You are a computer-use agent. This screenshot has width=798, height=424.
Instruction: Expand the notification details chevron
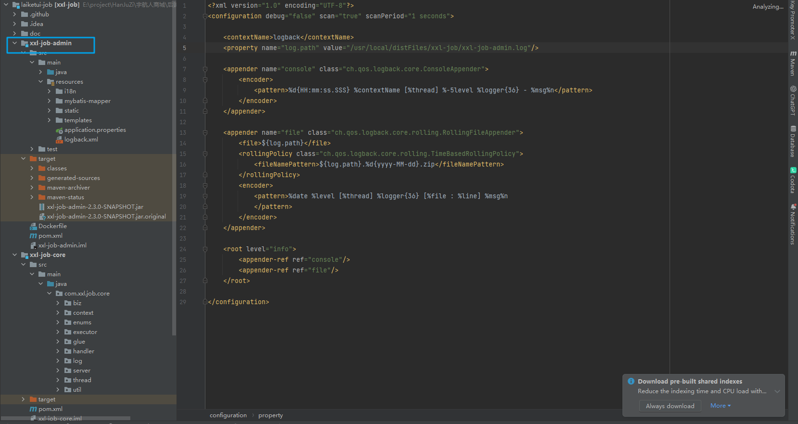tap(777, 391)
